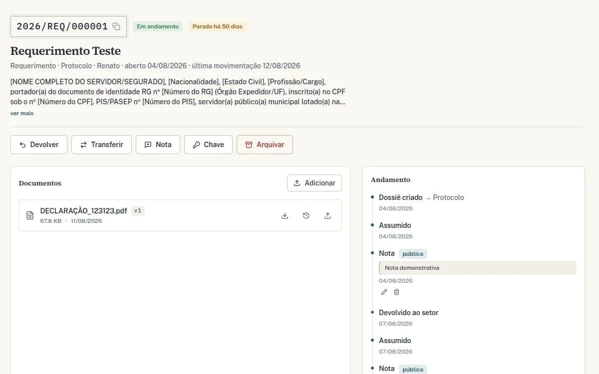Click the Documentos panel heading
This screenshot has height=374, width=599.
[x=40, y=183]
